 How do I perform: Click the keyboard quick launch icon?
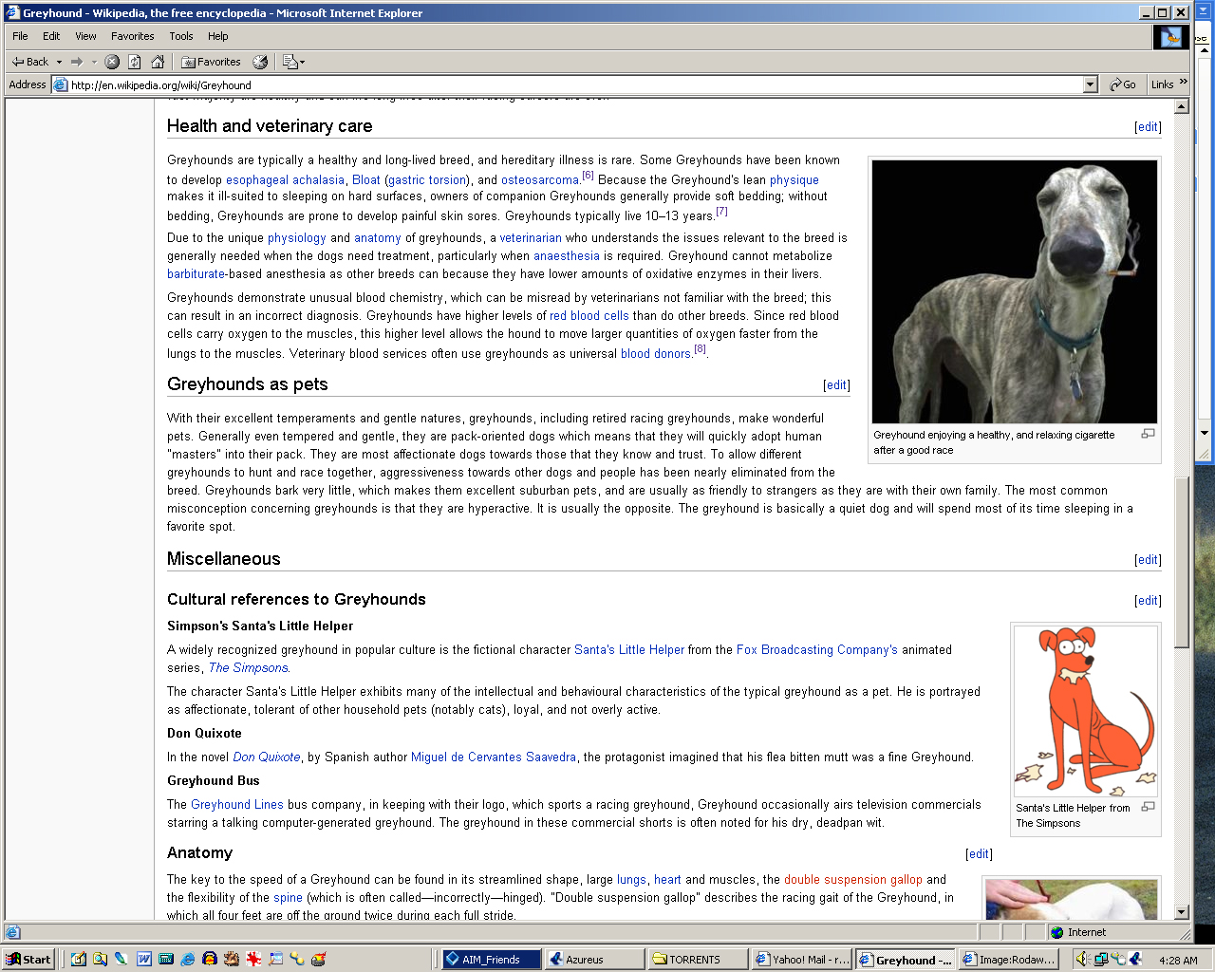pyautogui.click(x=166, y=959)
